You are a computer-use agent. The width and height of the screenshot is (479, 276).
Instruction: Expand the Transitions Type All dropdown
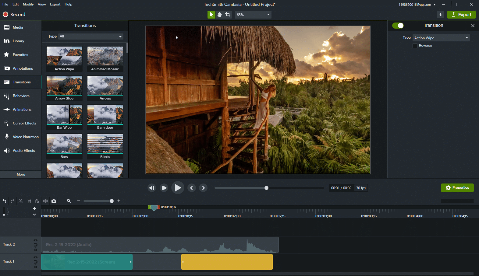coord(91,37)
